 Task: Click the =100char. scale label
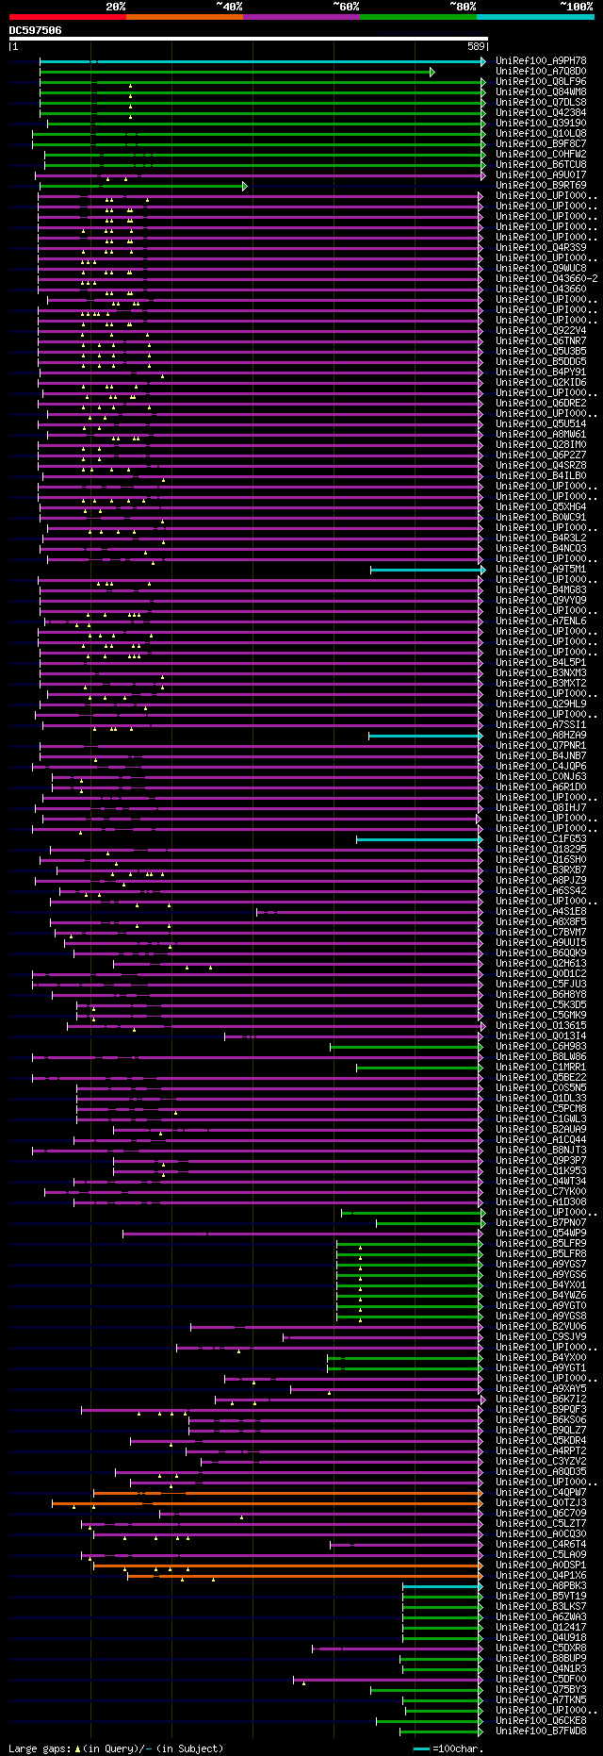[458, 1748]
